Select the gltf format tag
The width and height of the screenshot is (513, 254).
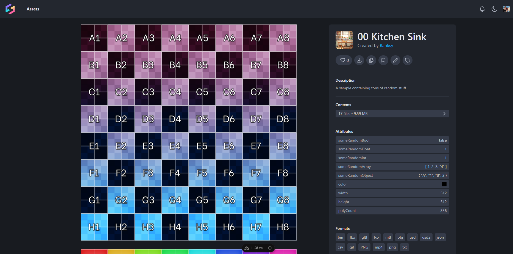[364, 237]
